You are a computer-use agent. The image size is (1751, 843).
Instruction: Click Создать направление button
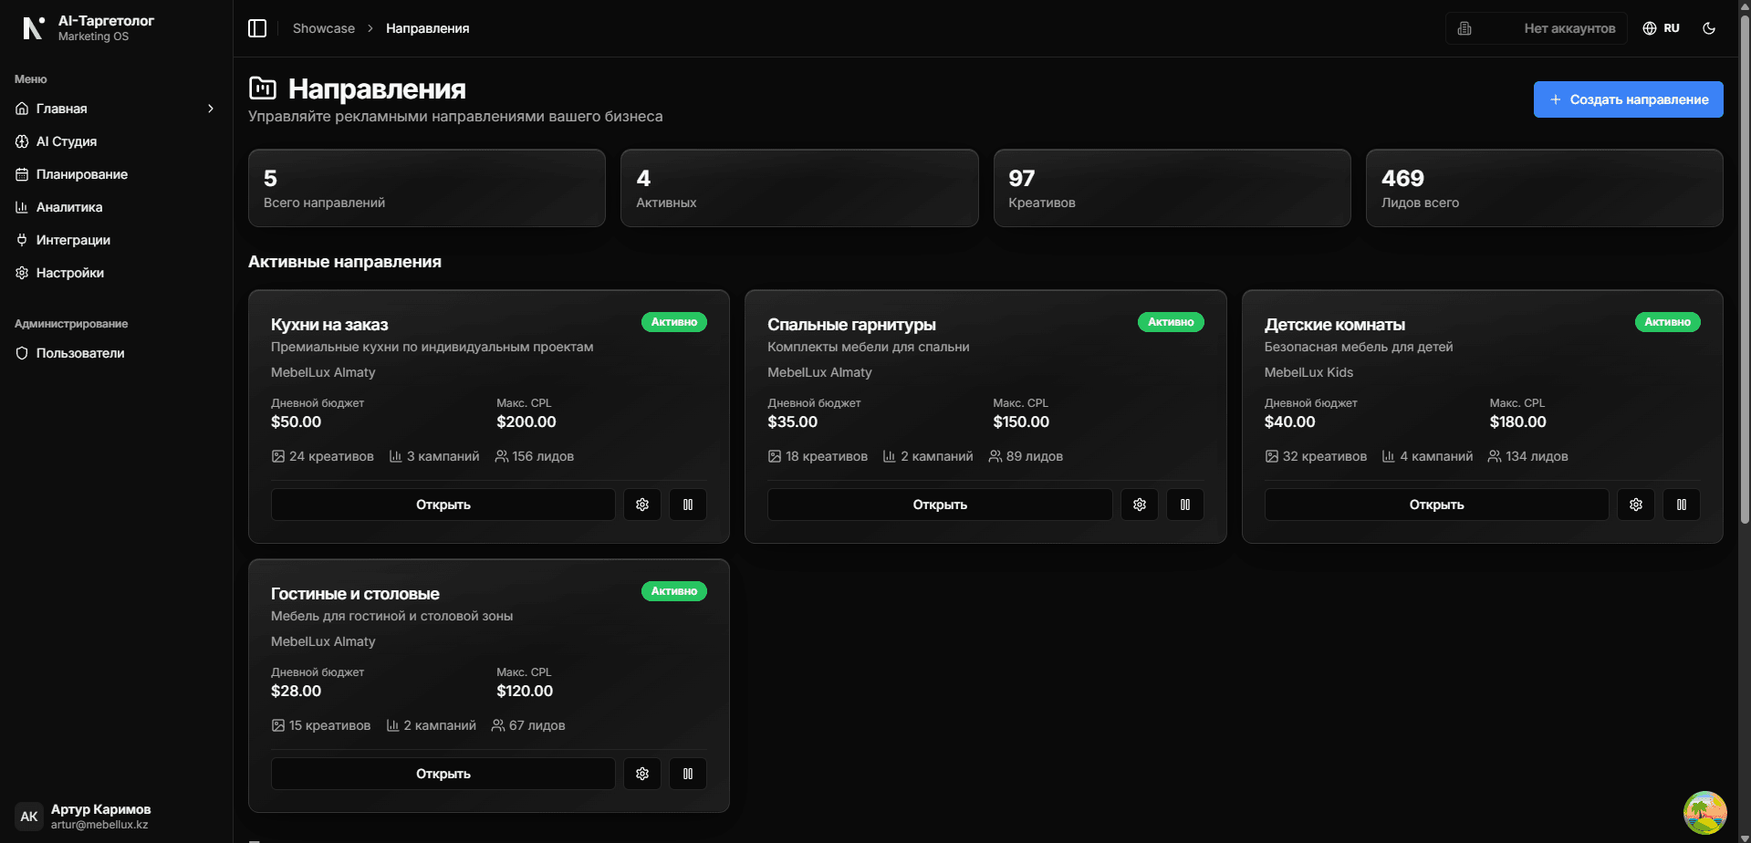point(1628,99)
